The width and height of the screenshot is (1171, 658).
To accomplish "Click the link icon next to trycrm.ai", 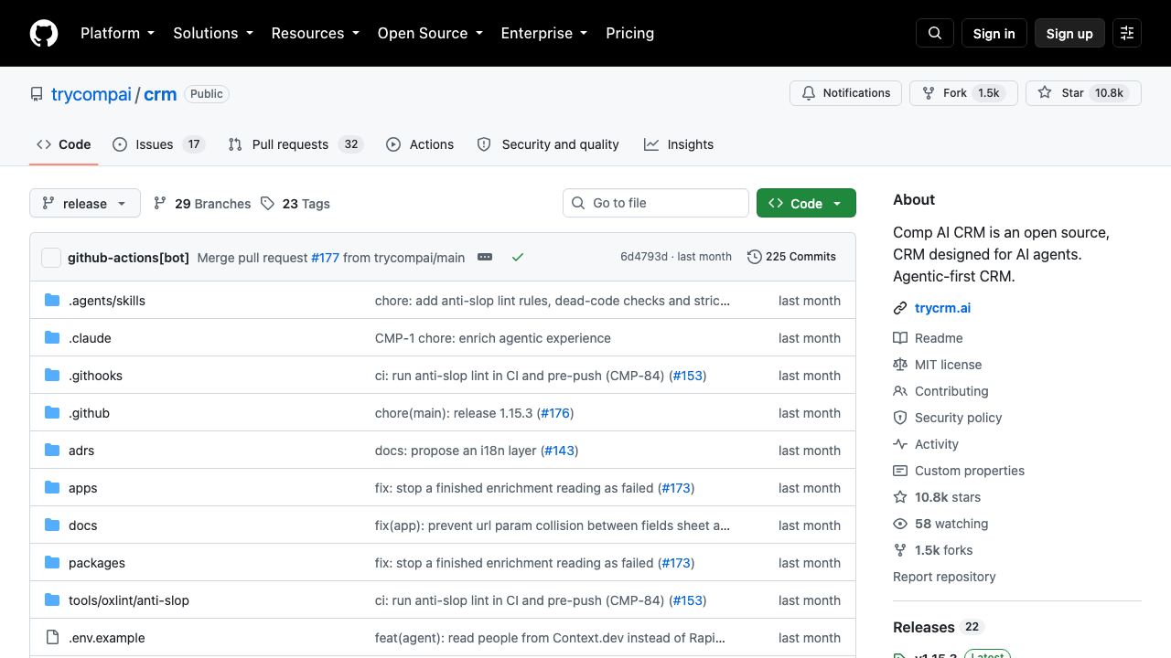I will [x=900, y=308].
